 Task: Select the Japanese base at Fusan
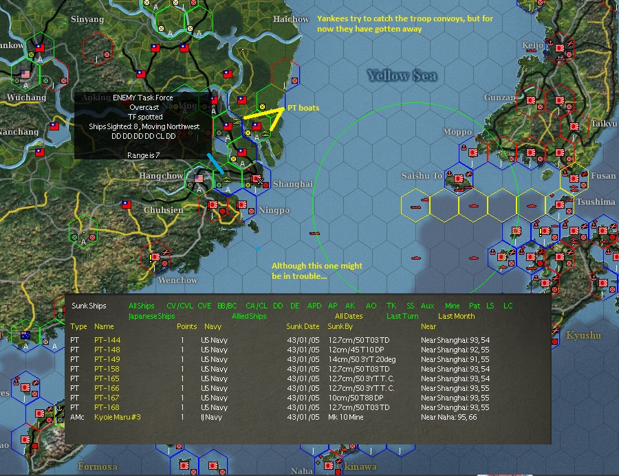[x=574, y=179]
